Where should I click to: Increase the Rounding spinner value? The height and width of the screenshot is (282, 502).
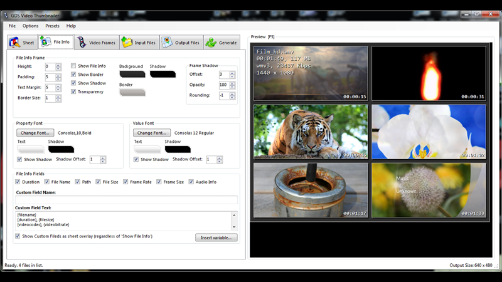coord(232,93)
